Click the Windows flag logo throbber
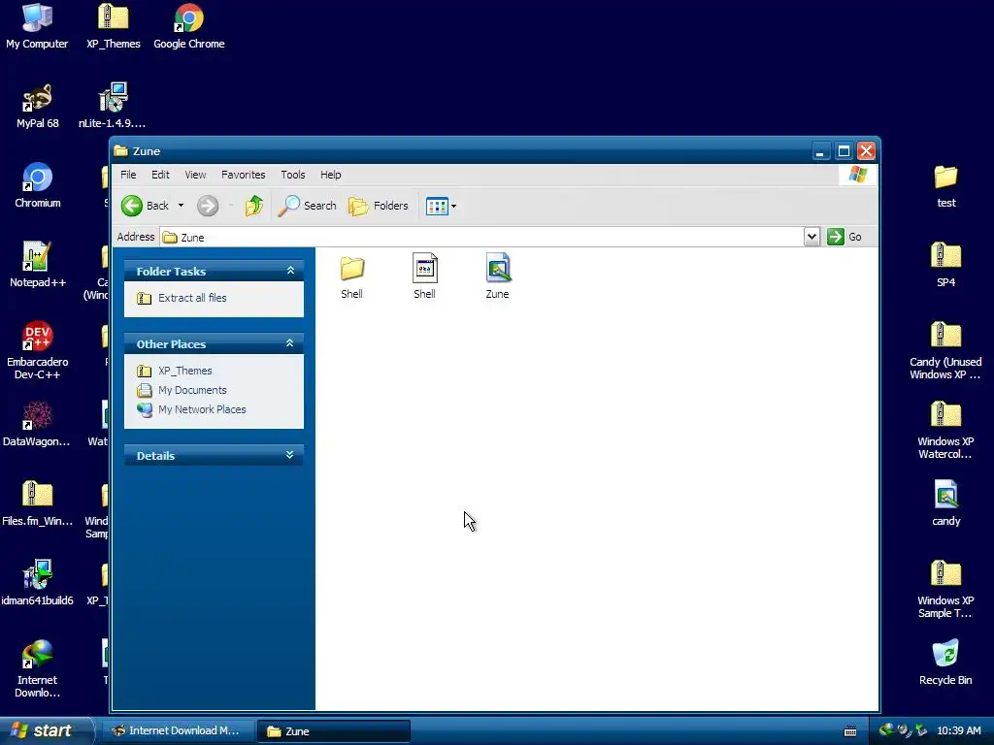 point(858,175)
